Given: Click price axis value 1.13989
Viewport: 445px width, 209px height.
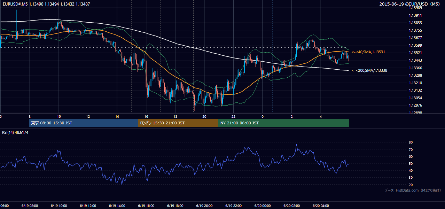Looking at the screenshot, I should click(415, 8).
